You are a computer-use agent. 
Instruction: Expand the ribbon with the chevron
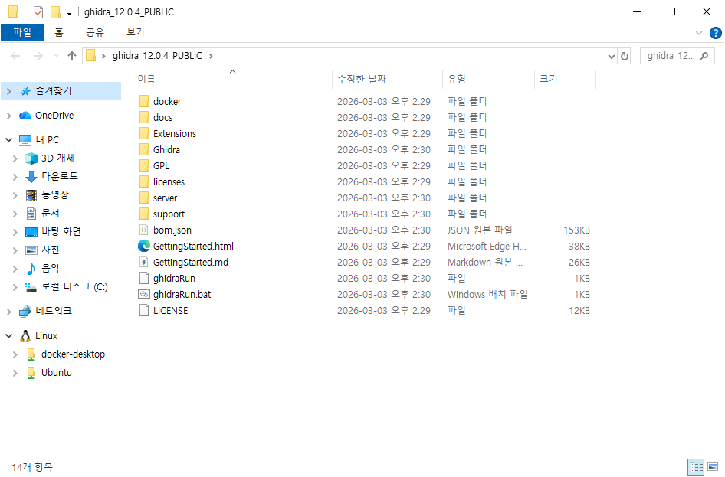[699, 33]
